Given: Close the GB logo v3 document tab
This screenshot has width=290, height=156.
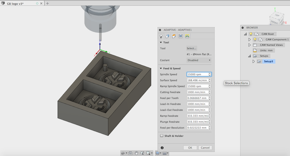Looking at the screenshot, I should [x=41, y=3].
